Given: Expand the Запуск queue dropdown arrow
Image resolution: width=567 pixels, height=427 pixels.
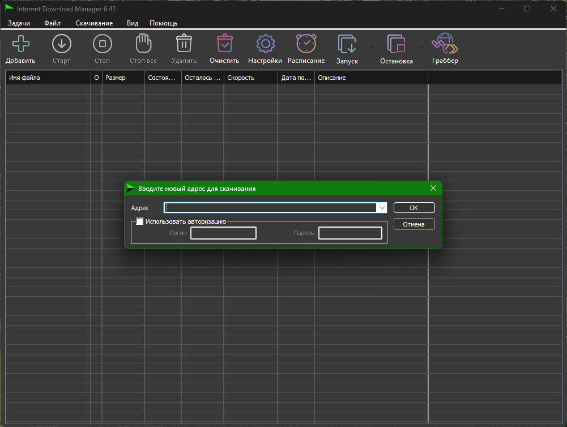Looking at the screenshot, I should 372,48.
